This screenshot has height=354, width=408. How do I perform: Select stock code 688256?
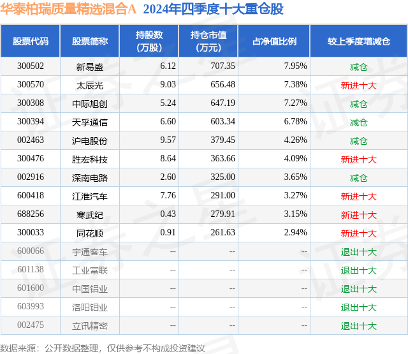31,214
